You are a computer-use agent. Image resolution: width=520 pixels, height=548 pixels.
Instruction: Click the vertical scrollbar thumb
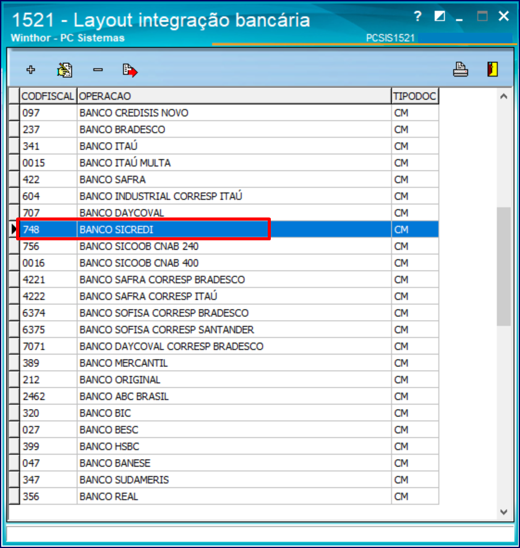point(503,266)
